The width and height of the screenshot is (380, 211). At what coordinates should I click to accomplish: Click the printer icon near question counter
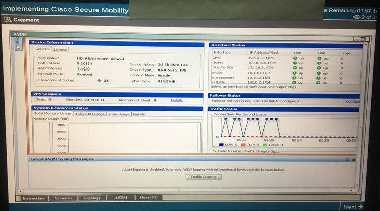point(356,17)
